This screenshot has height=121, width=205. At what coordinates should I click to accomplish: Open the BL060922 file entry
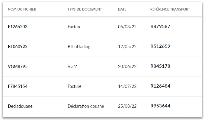18,47
